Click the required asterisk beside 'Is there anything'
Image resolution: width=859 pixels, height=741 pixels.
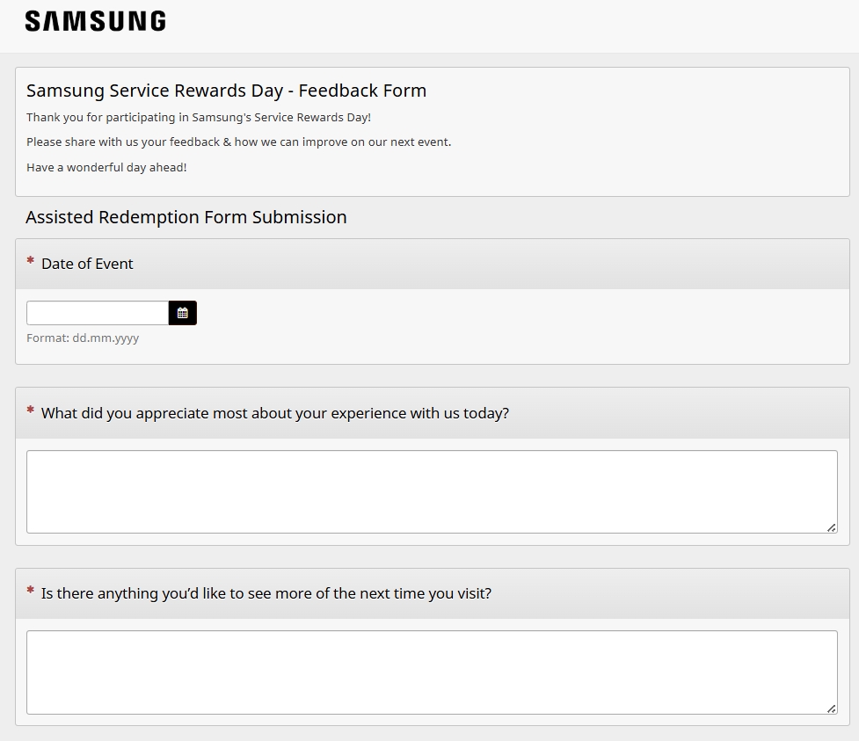pyautogui.click(x=31, y=592)
